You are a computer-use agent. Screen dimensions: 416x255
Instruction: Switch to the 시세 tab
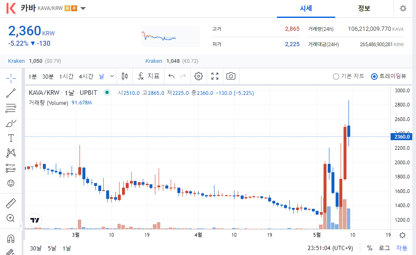pyautogui.click(x=306, y=8)
